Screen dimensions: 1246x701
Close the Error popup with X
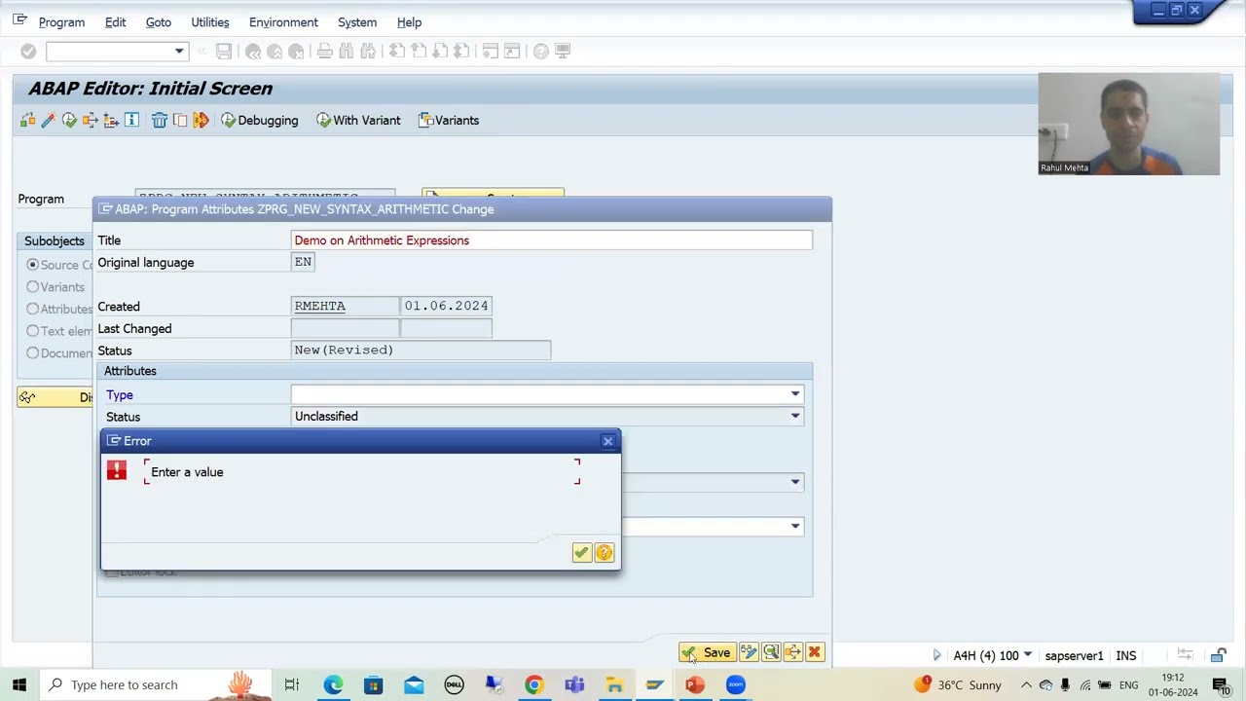[607, 441]
